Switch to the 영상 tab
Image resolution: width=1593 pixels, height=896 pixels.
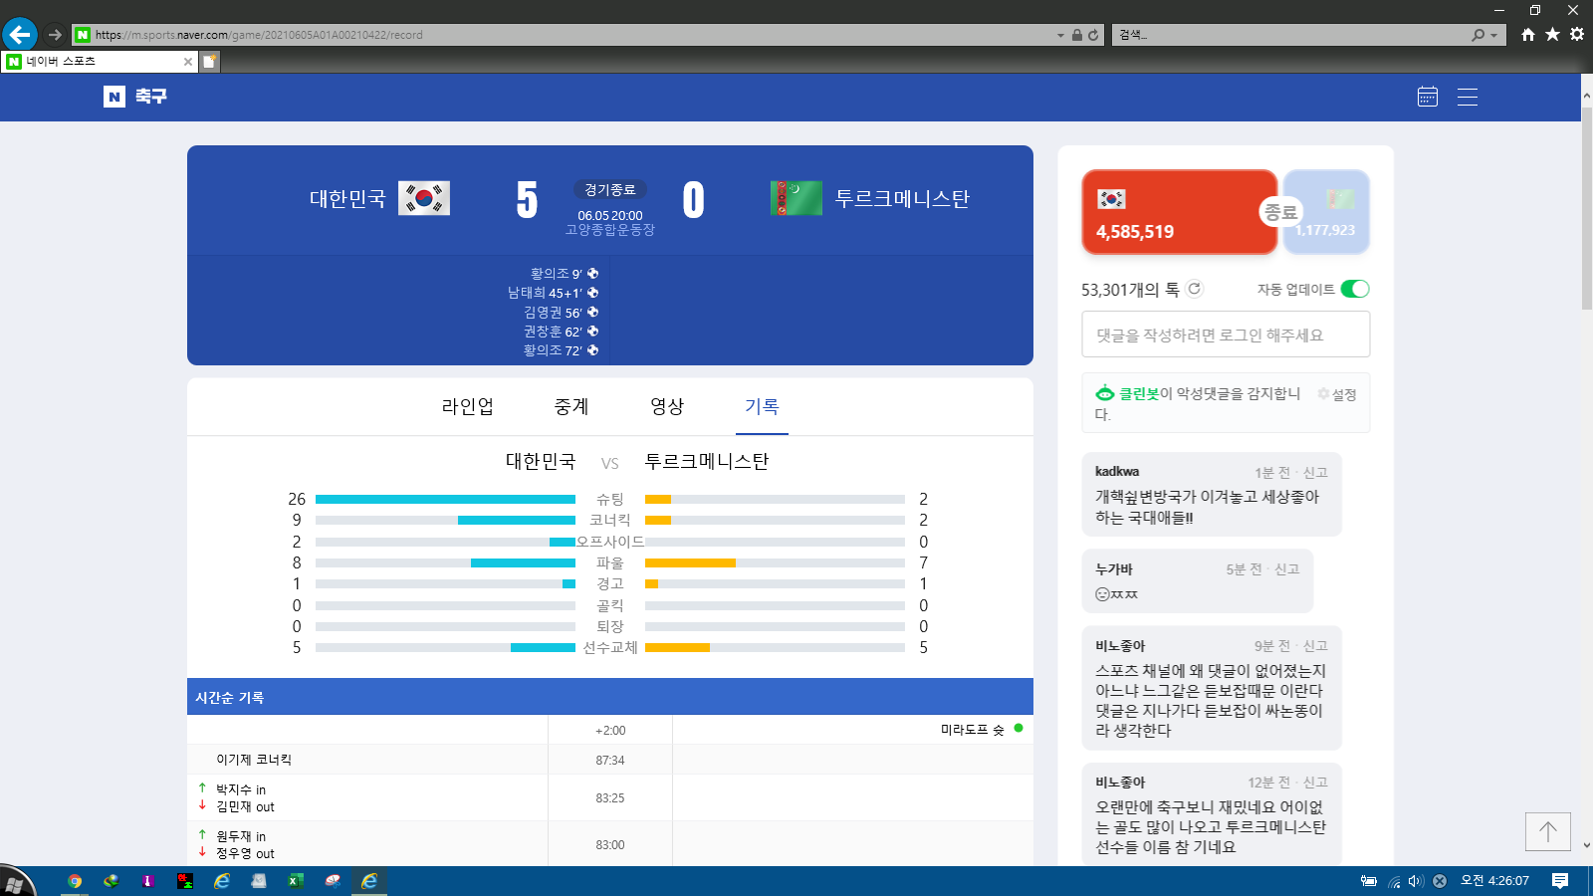tap(667, 406)
